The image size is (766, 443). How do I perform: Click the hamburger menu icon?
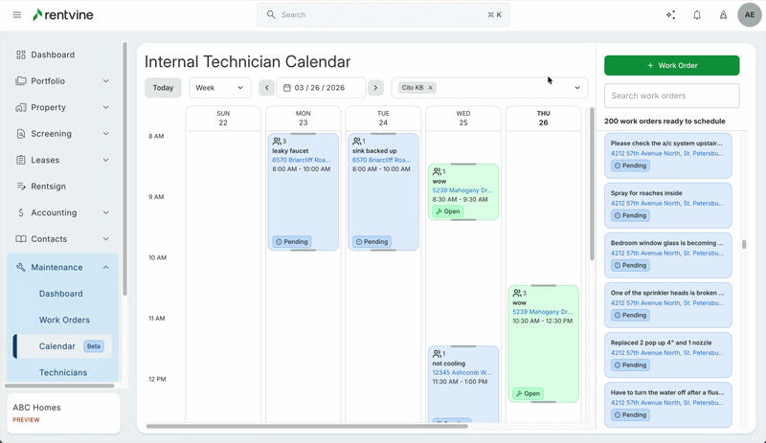click(x=16, y=15)
